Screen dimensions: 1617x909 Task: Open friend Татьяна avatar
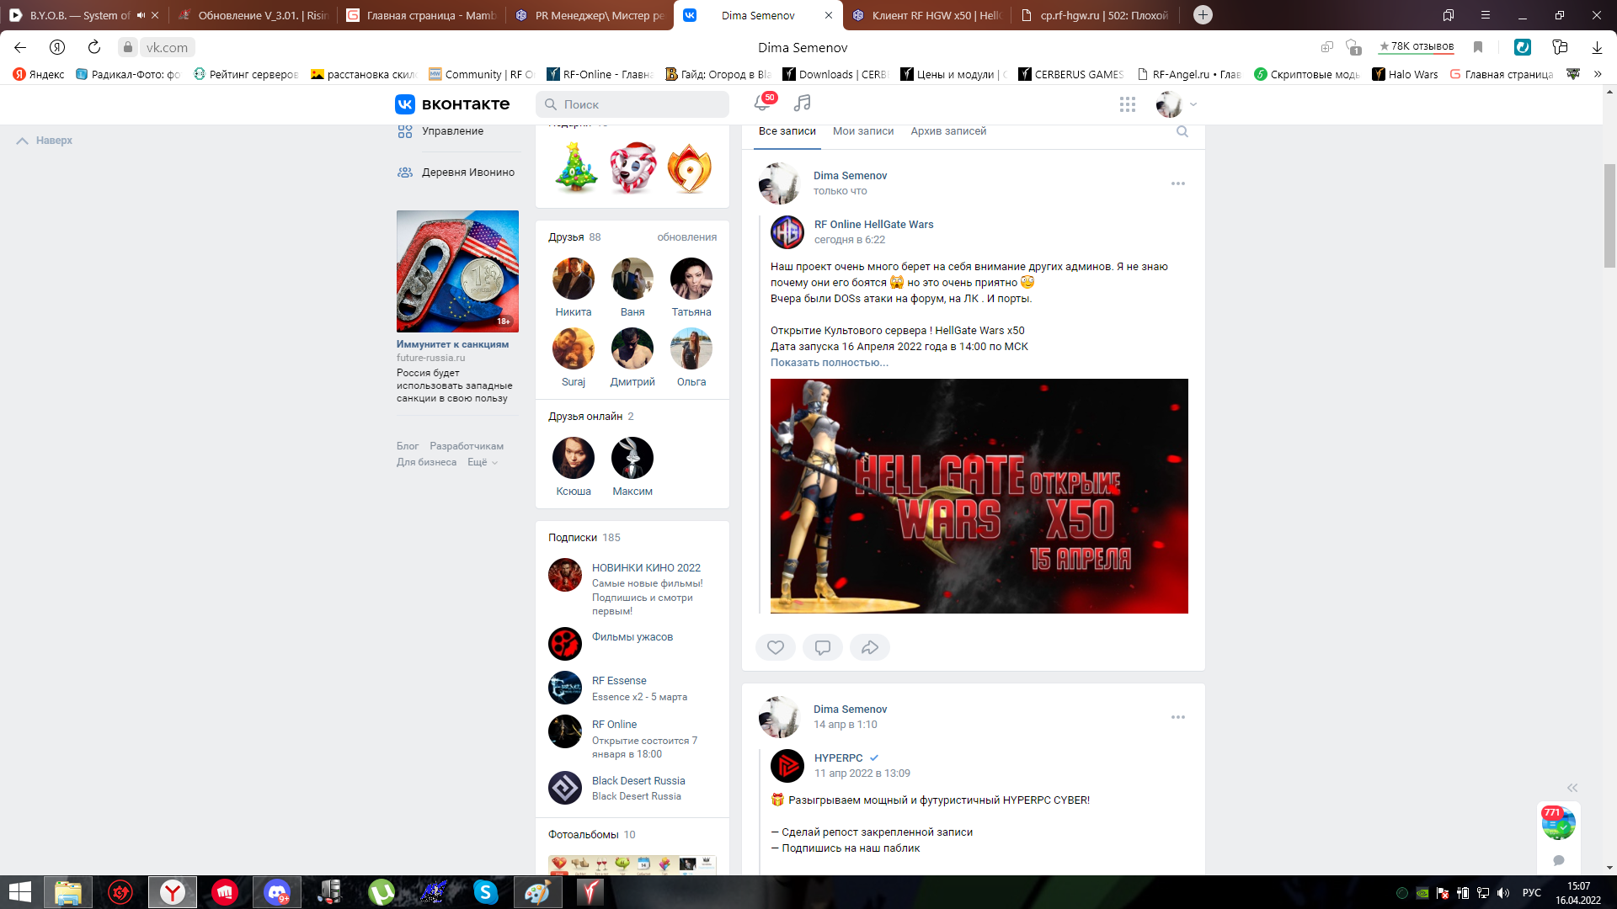click(x=691, y=279)
